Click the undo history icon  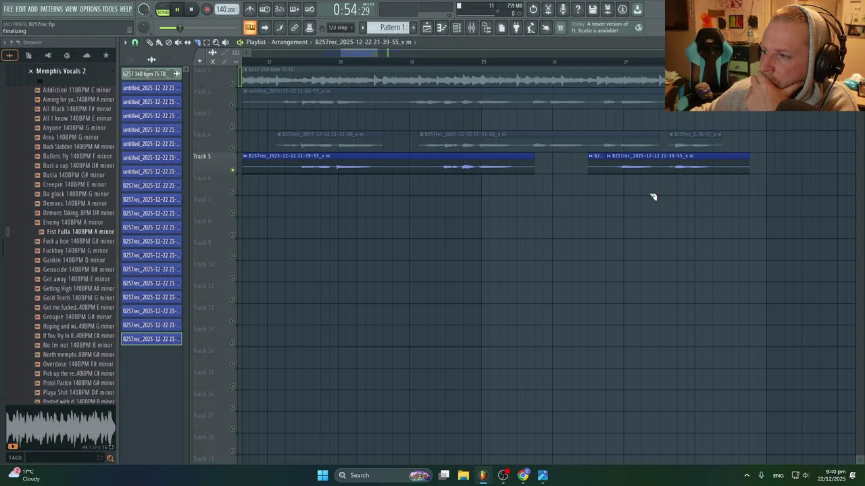click(x=533, y=9)
